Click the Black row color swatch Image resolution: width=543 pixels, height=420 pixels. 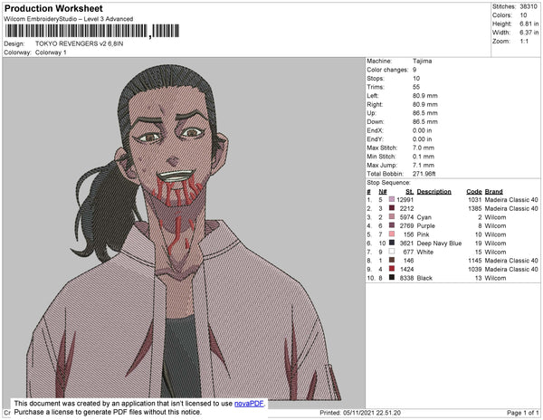click(392, 277)
